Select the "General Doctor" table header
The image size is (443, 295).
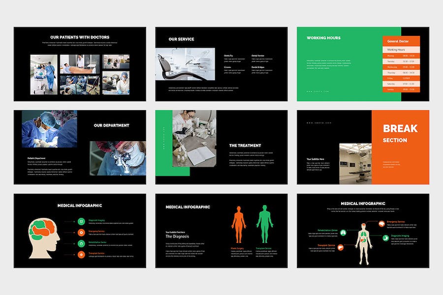(401, 41)
